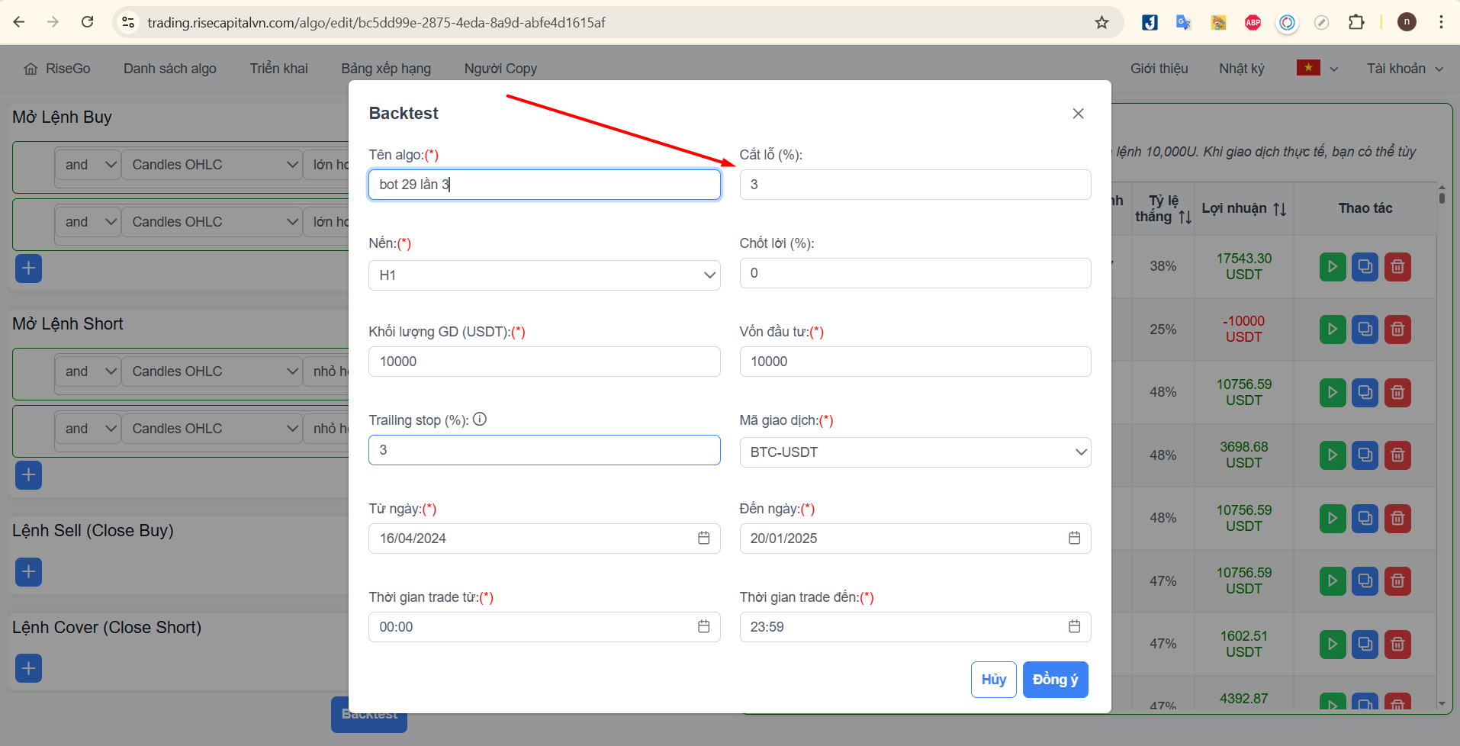The width and height of the screenshot is (1460, 746).
Task: Open picker icon in Thời gian trade đến
Action: tap(1074, 627)
